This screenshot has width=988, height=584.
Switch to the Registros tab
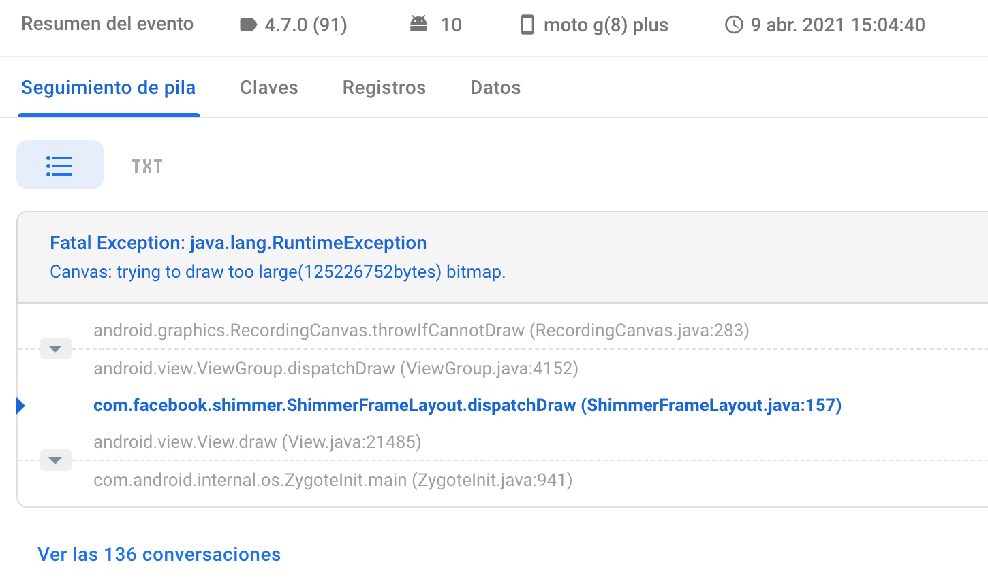click(384, 88)
